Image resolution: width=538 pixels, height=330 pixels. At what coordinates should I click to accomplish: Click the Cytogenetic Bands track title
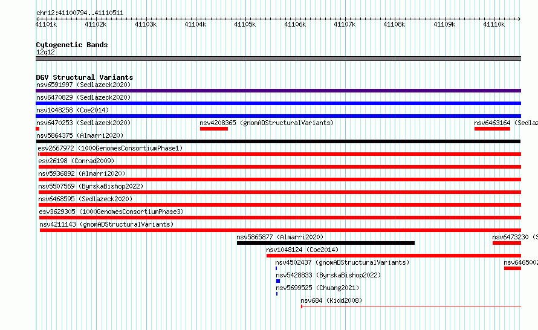coord(72,45)
